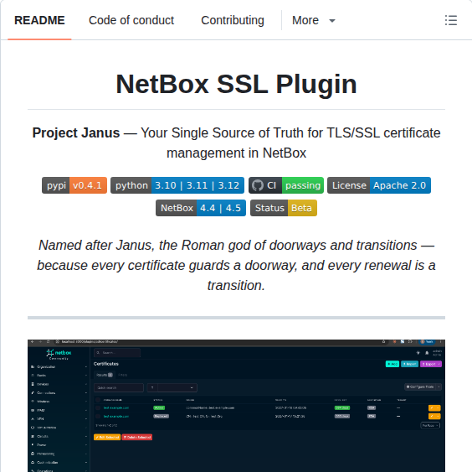
Task: Open the README tab
Action: coord(39,20)
